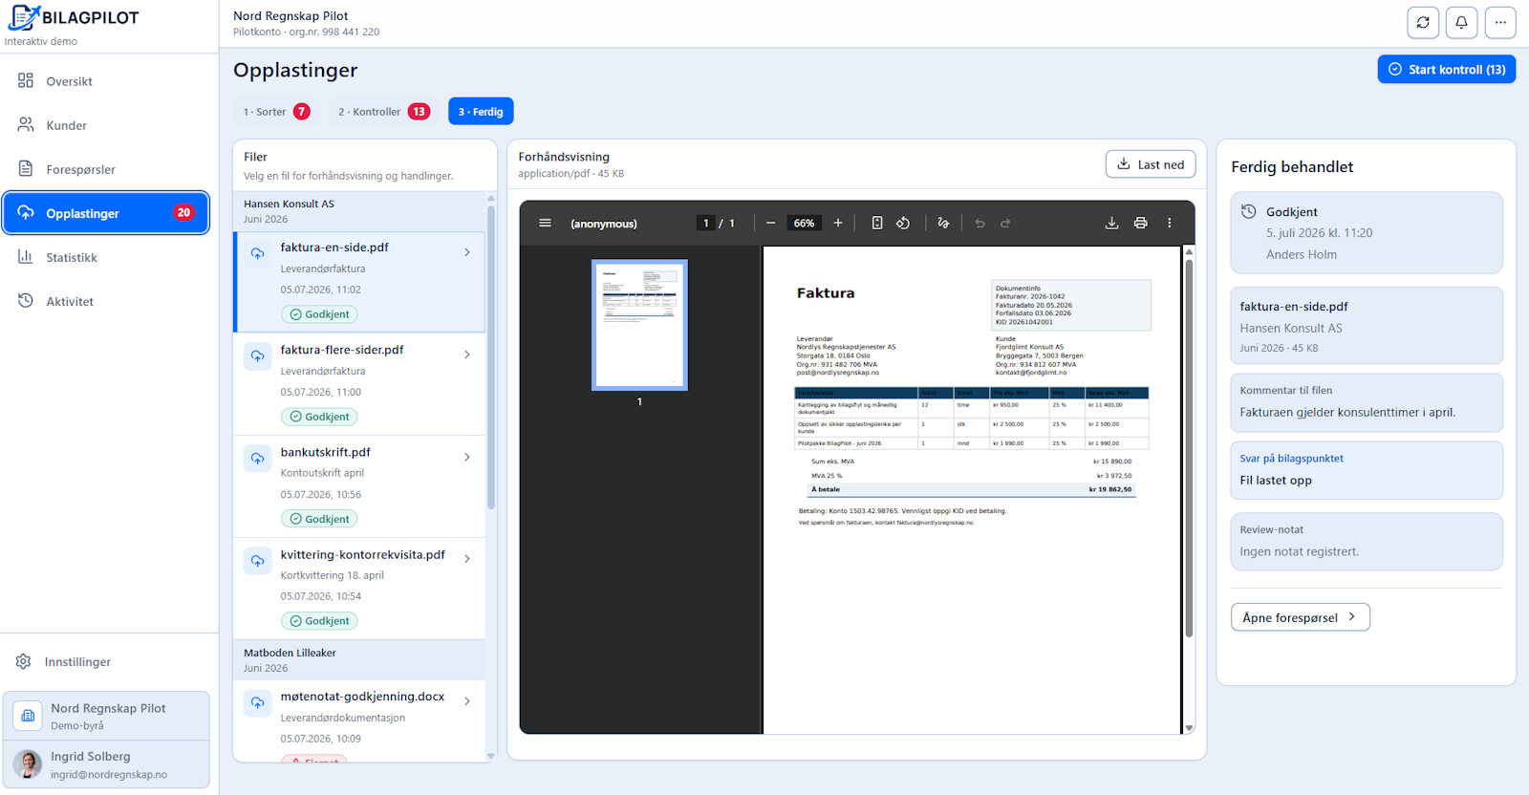Open Aktivitet in sidebar
The image size is (1529, 795).
pyautogui.click(x=106, y=301)
